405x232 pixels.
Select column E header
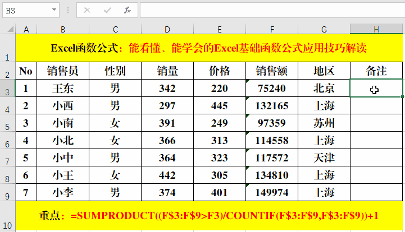coord(220,29)
